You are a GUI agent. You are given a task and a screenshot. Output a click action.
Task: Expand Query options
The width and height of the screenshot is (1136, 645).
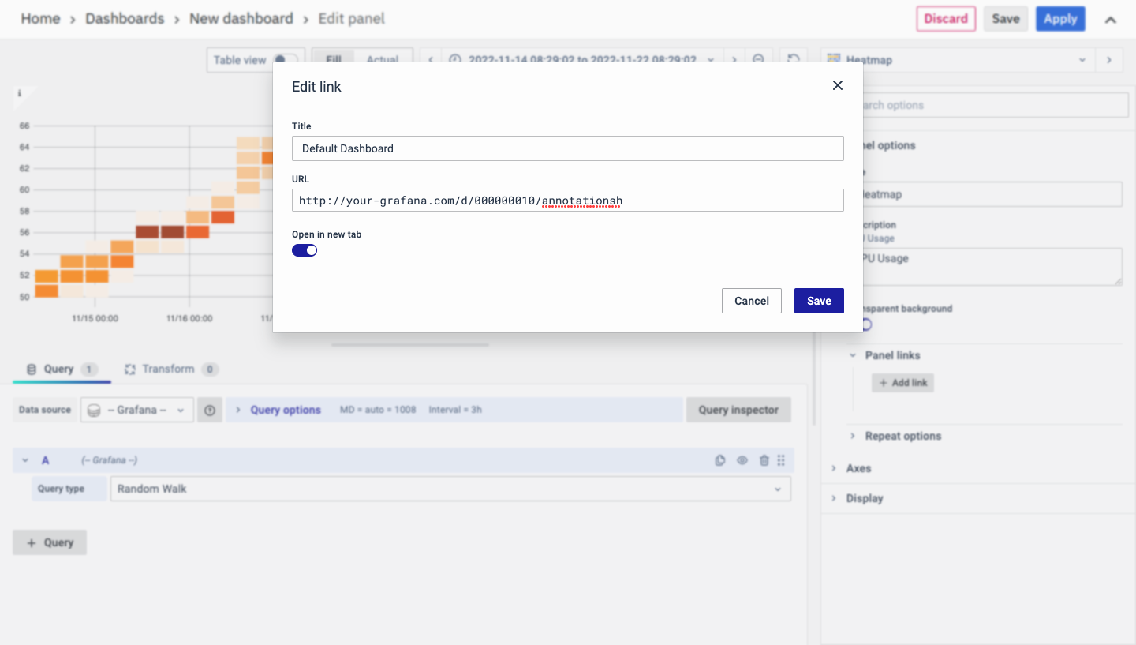click(285, 410)
